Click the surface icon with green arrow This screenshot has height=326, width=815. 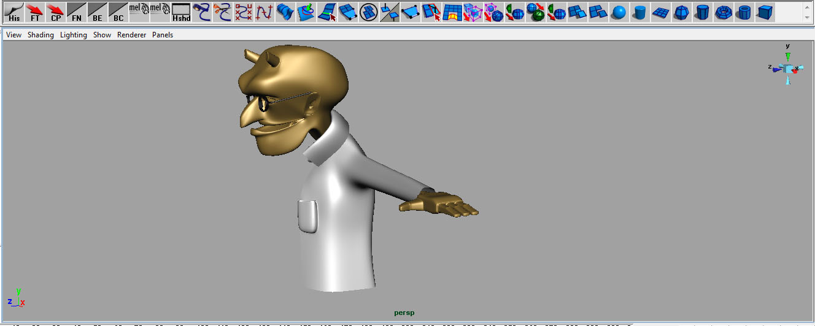pyautogui.click(x=306, y=12)
